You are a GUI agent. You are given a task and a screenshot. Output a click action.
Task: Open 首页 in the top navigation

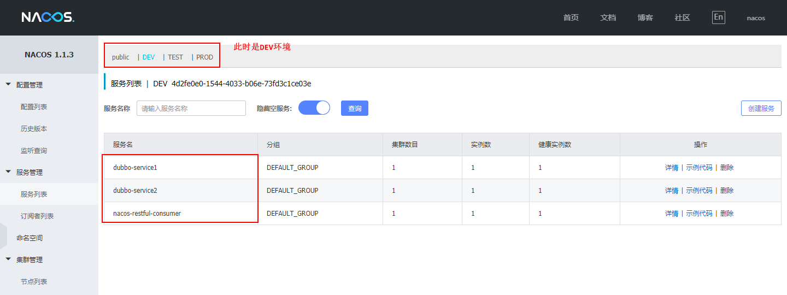(x=571, y=17)
